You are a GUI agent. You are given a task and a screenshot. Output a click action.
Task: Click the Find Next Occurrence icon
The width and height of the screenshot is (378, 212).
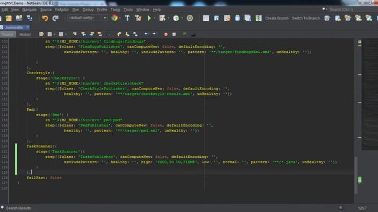92,34
